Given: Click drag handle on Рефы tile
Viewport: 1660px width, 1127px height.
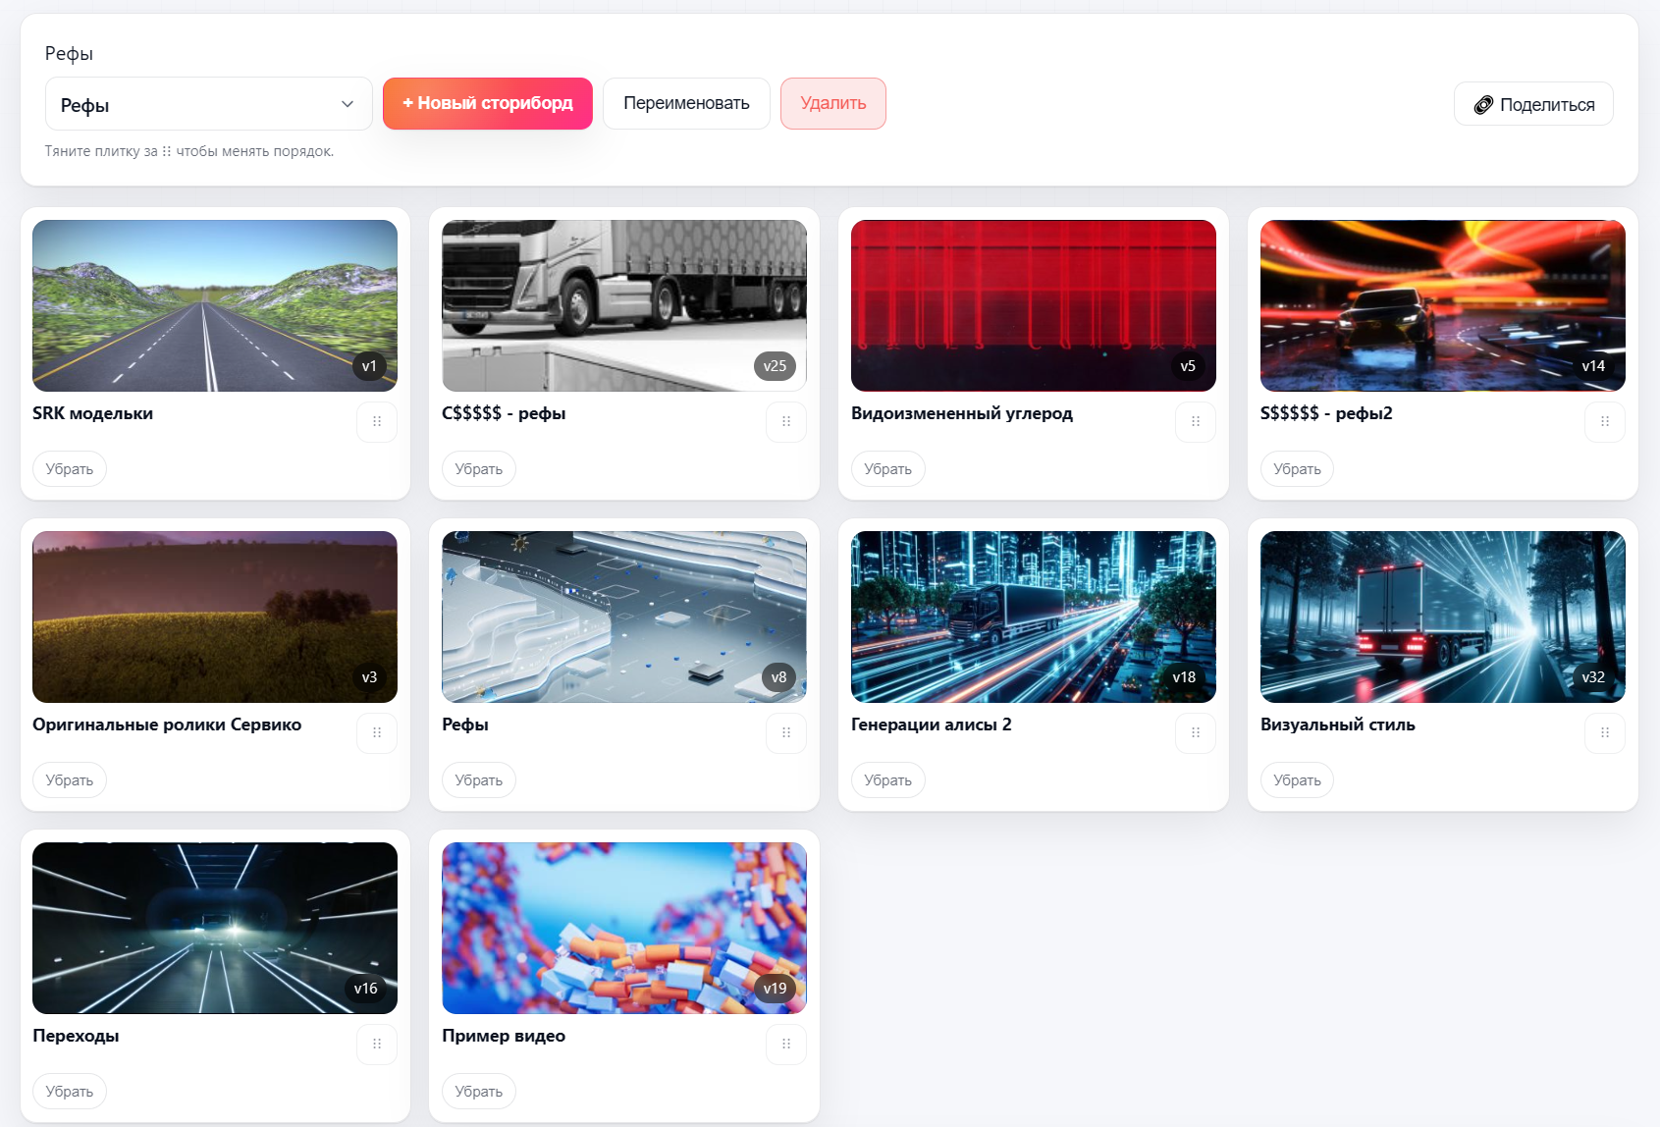Looking at the screenshot, I should [x=786, y=733].
